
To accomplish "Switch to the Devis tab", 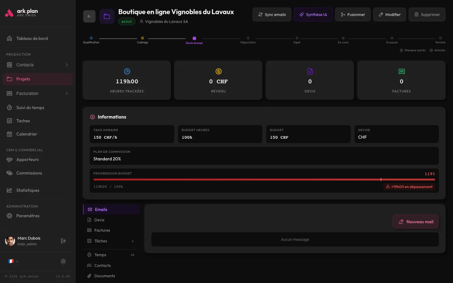I will 99,220.
